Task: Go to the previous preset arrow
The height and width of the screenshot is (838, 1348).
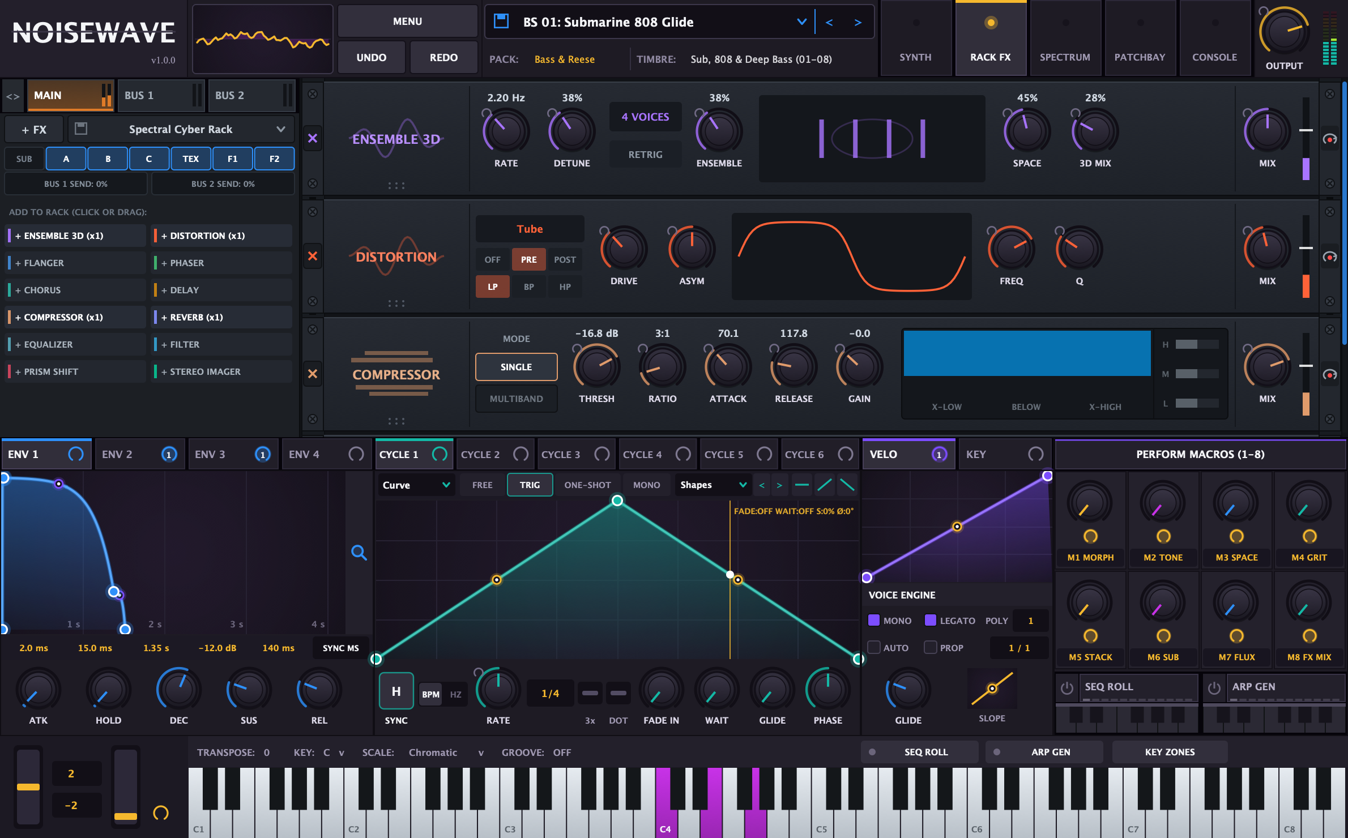Action: [x=829, y=22]
